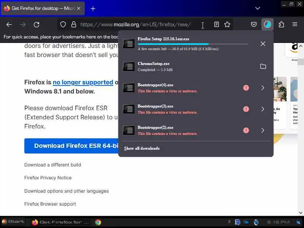This screenshot has width=304, height=228.
Task: Click the page scrollbar down arrow
Action: [301, 213]
